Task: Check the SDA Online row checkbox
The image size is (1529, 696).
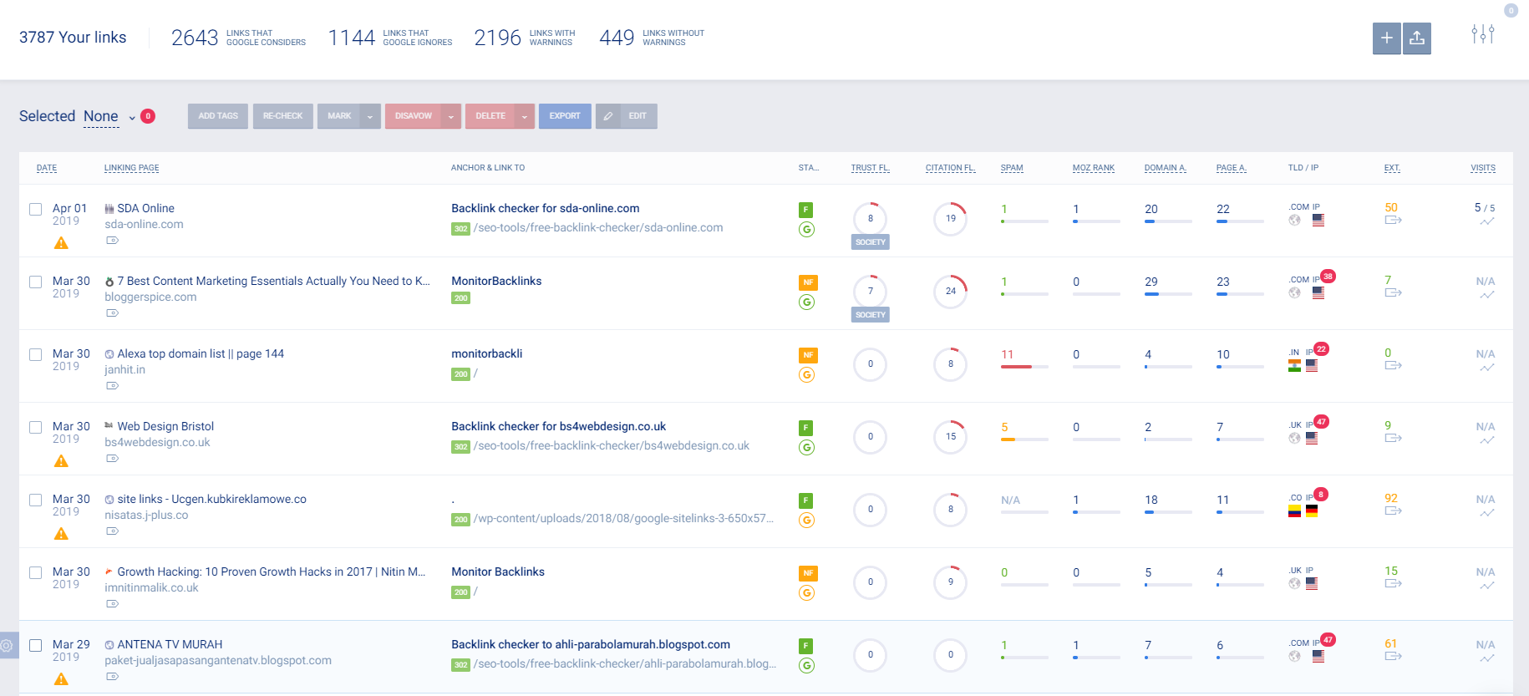Action: [x=36, y=209]
